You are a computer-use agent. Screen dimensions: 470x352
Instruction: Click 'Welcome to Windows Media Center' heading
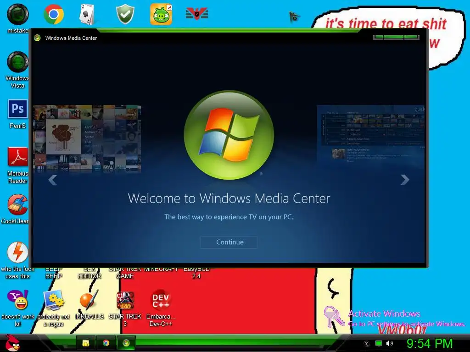point(229,198)
